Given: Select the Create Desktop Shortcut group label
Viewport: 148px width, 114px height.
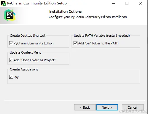Looking at the screenshot, I should [x=28, y=36].
